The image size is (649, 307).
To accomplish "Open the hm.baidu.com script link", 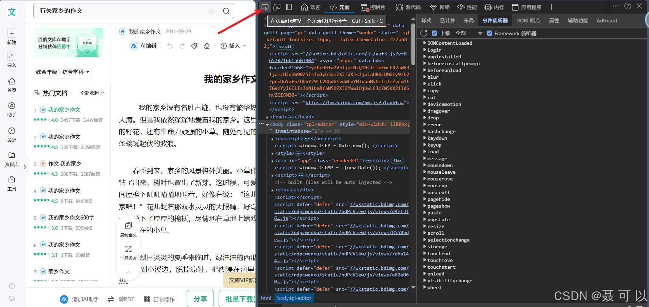I will [354, 102].
